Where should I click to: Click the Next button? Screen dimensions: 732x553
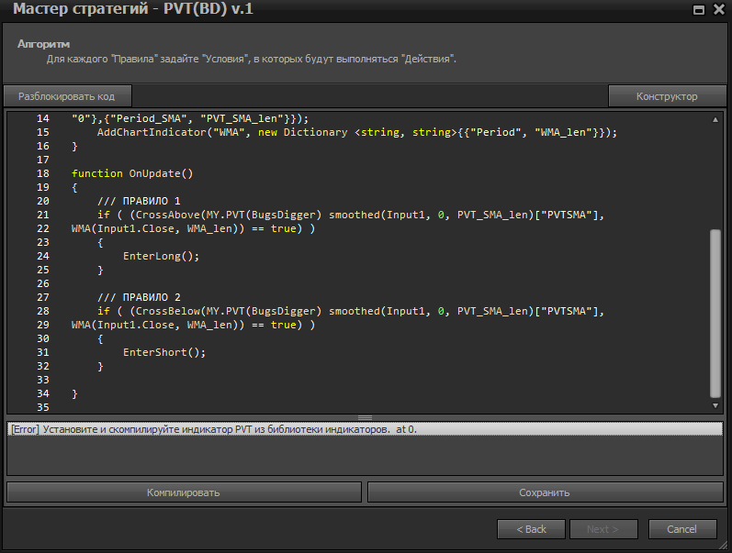(x=602, y=529)
